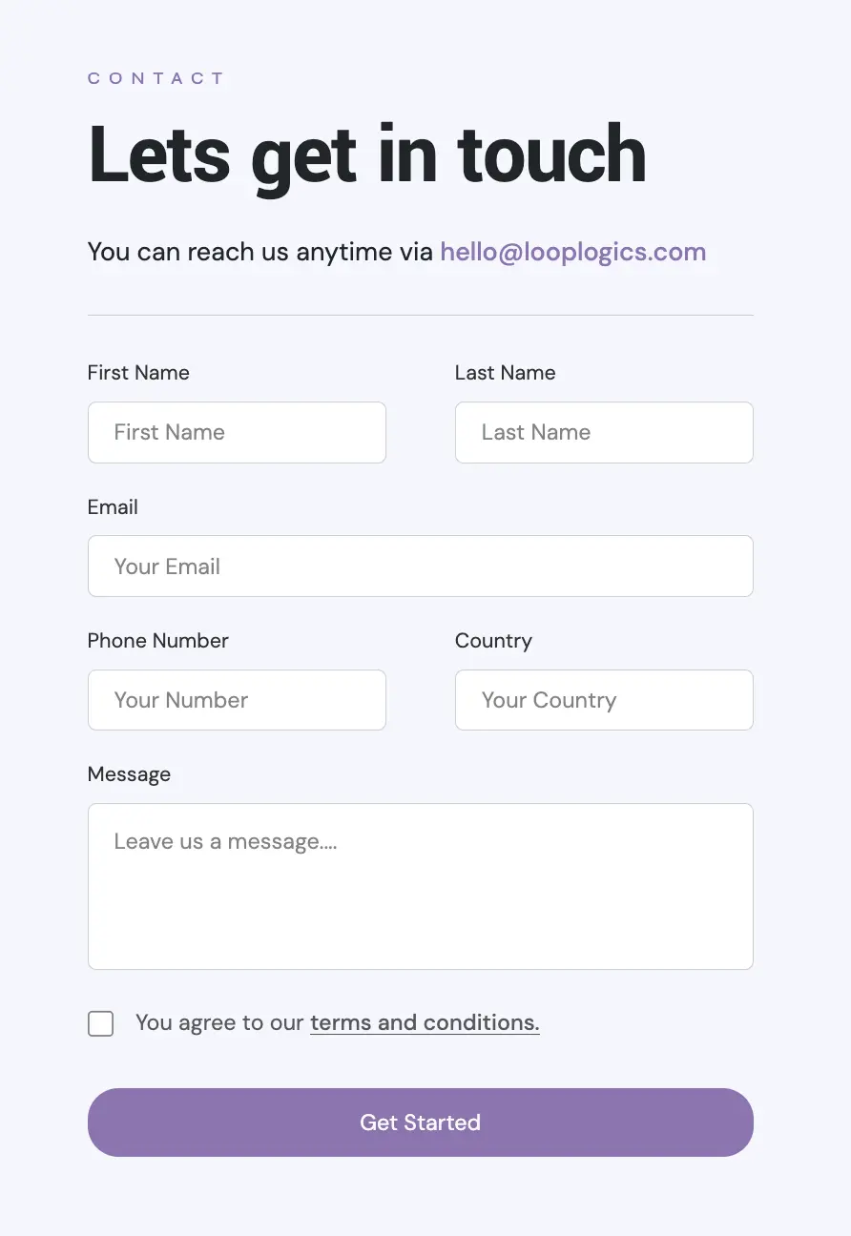Click the hello@looplogics.com email link
The image size is (851, 1236).
tap(572, 253)
